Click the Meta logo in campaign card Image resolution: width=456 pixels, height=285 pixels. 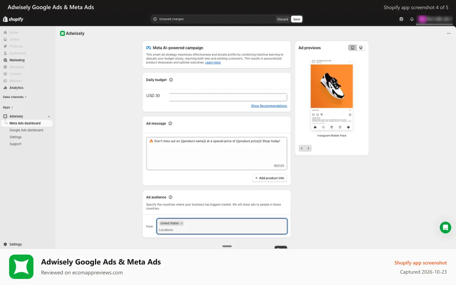[x=149, y=48]
